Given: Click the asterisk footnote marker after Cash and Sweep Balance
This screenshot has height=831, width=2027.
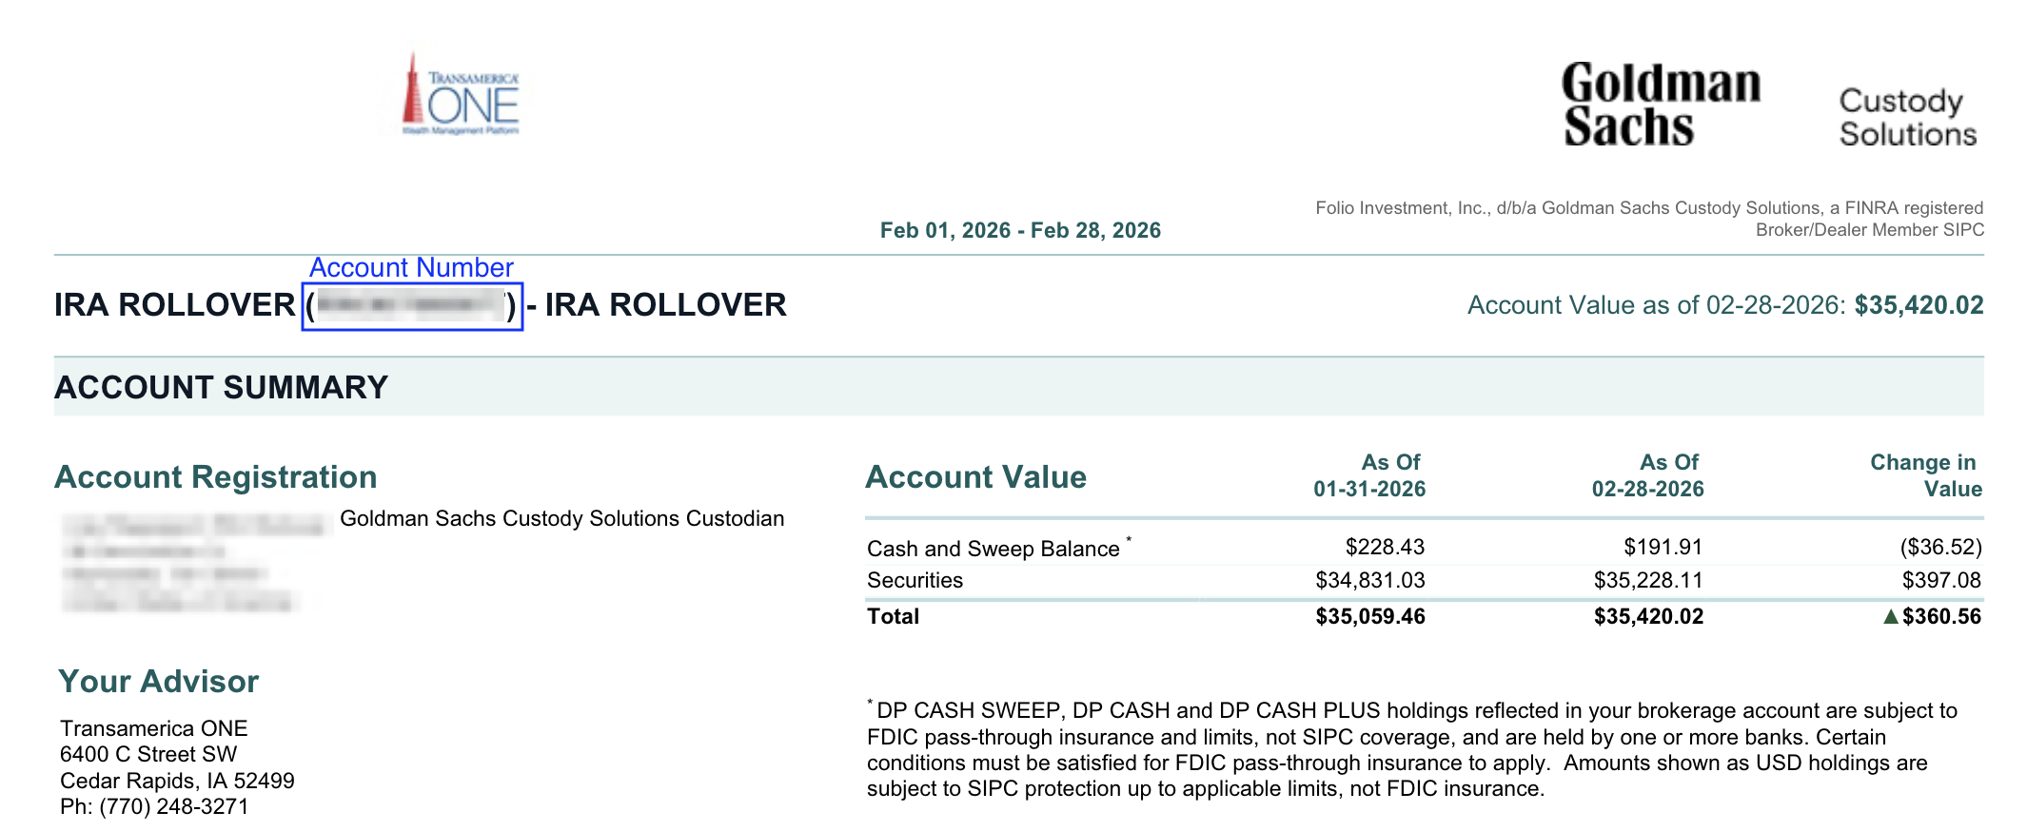Looking at the screenshot, I should point(1130,539).
